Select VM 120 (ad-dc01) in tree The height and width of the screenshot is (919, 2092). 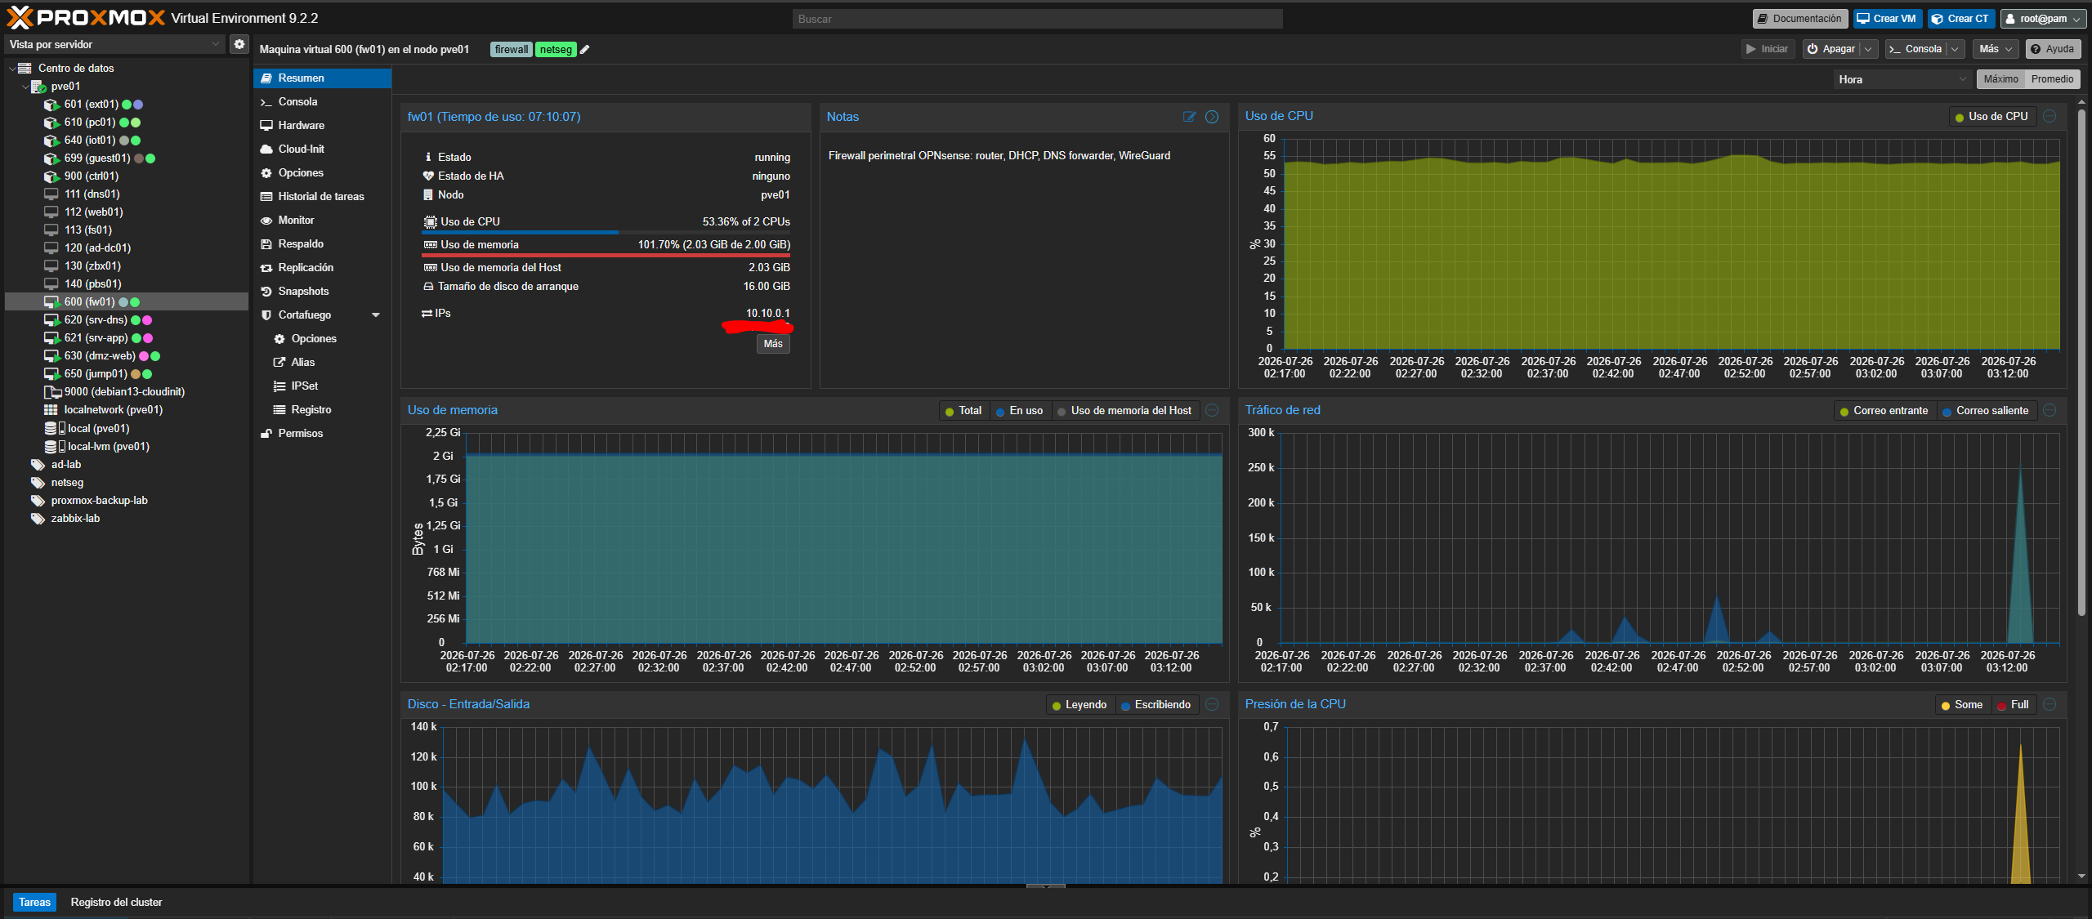97,248
